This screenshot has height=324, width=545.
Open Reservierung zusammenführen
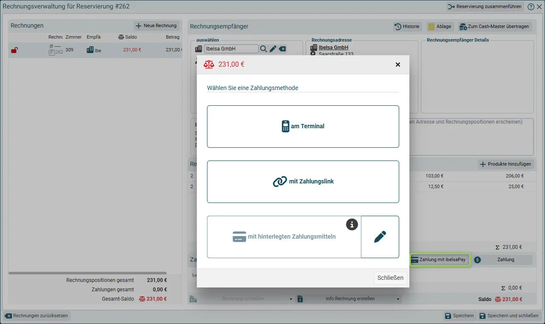click(485, 7)
